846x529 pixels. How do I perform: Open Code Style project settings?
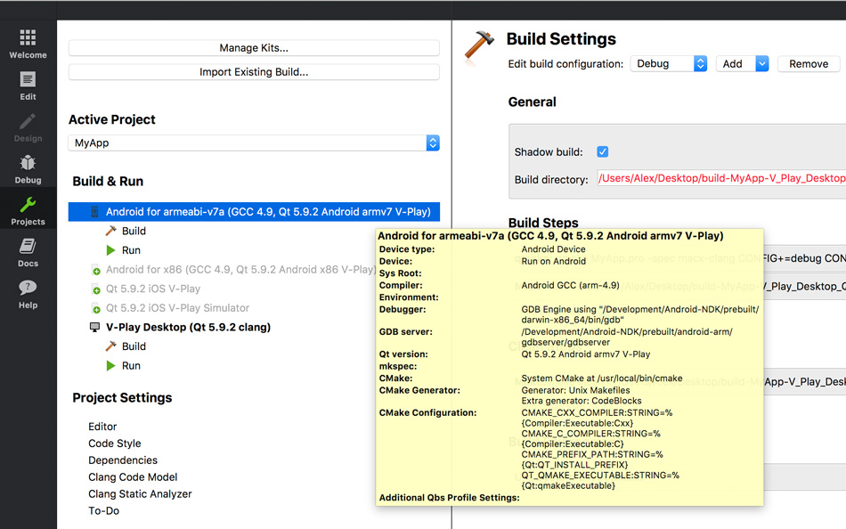[x=114, y=444]
